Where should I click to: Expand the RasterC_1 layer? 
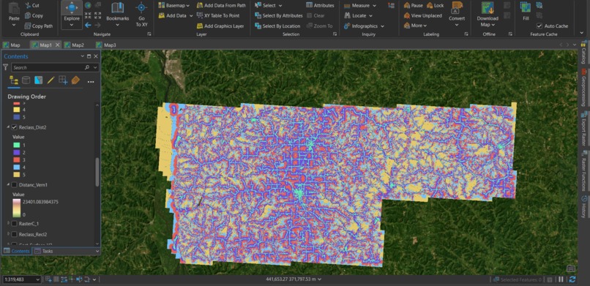[x=8, y=224]
